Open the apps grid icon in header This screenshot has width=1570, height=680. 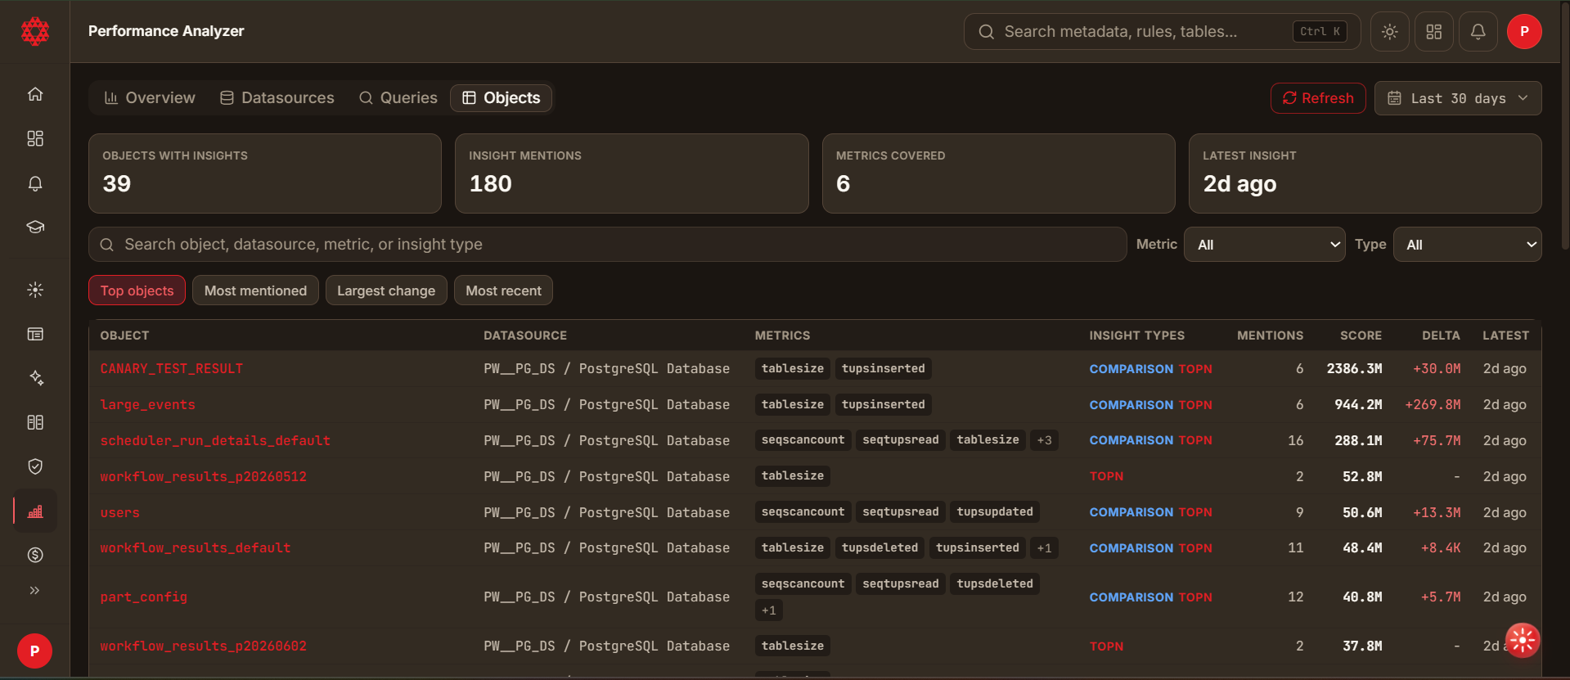tap(1433, 32)
